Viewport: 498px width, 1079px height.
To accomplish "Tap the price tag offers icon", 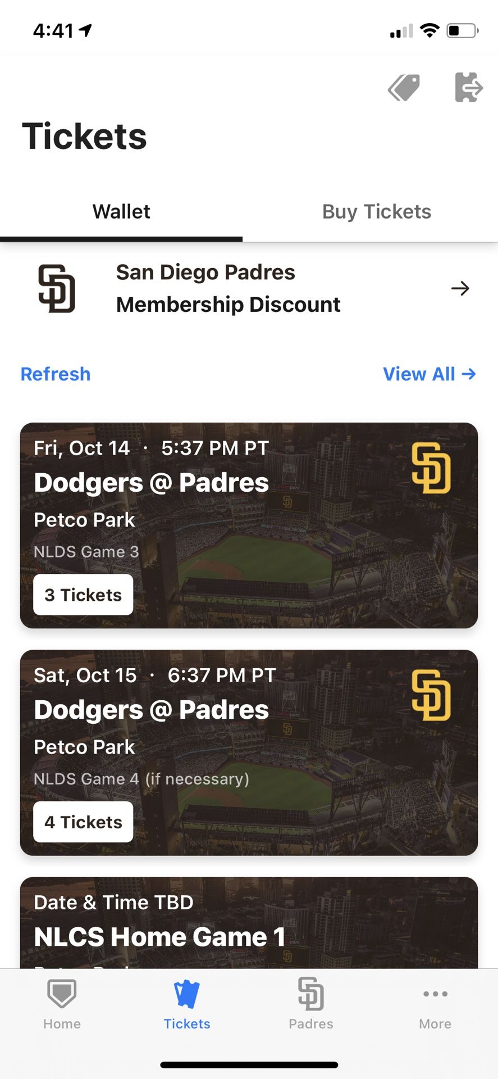I will [x=404, y=88].
